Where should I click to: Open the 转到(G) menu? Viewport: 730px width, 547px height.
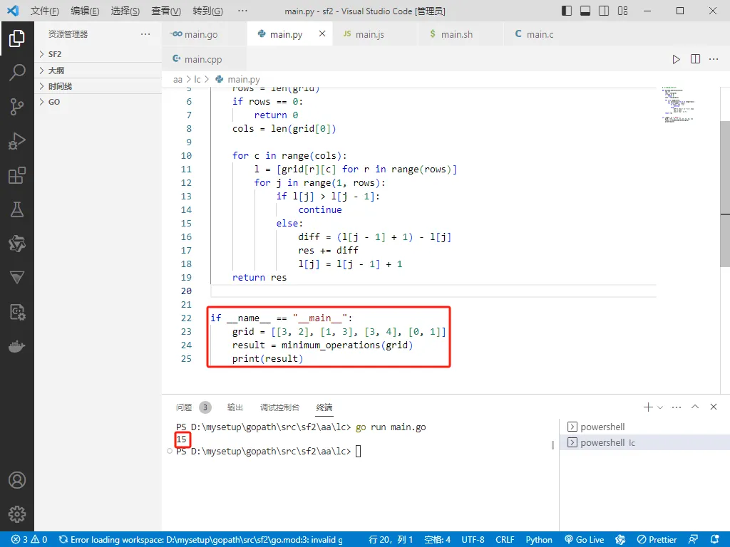[207, 11]
